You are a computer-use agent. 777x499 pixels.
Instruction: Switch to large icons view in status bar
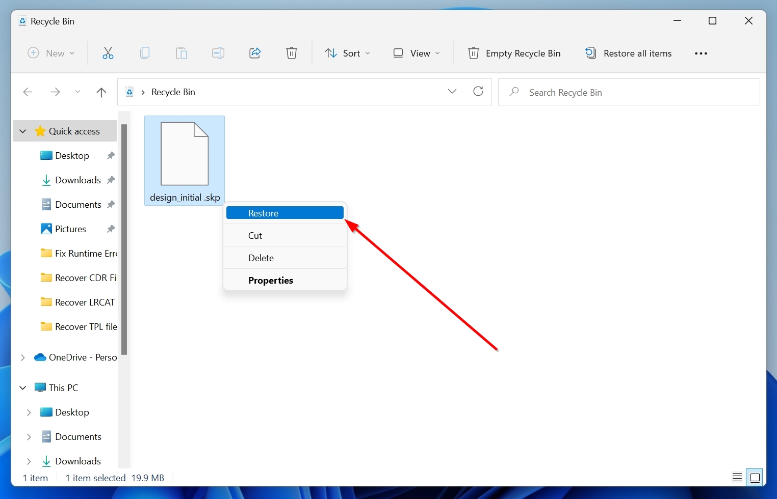[755, 477]
